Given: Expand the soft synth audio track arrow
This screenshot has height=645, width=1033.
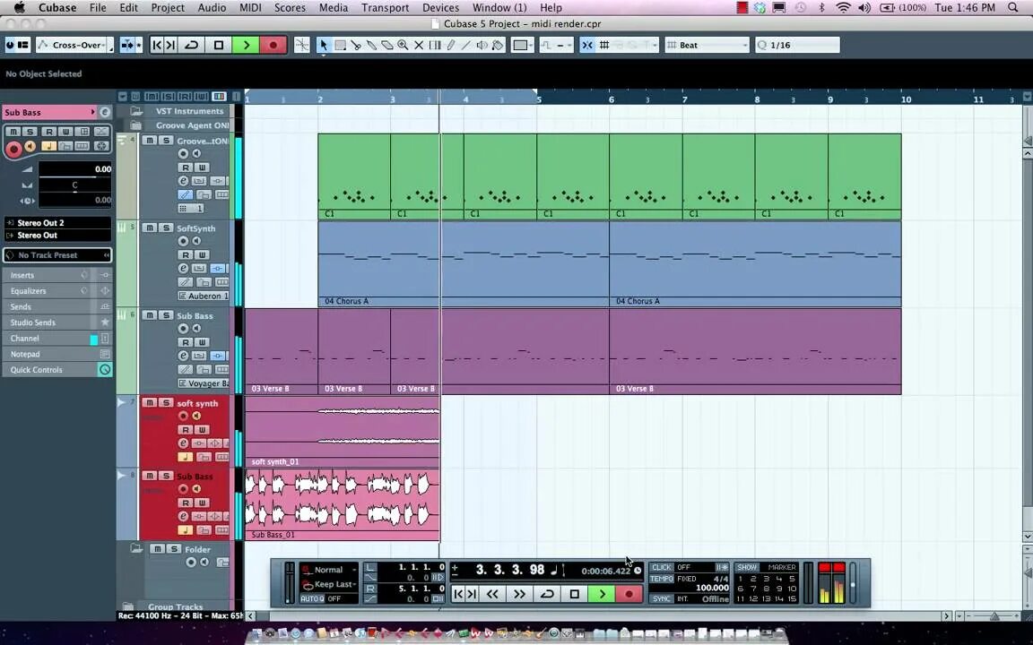Looking at the screenshot, I should (x=121, y=402).
